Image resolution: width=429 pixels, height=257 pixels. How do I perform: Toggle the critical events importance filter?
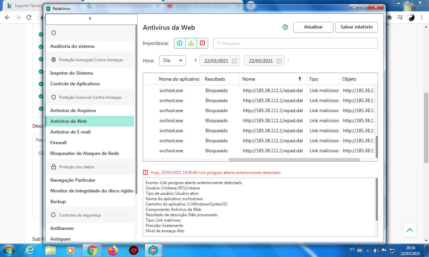tap(202, 43)
